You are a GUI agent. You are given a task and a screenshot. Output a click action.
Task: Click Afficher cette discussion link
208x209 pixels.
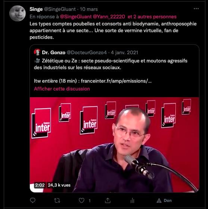coord(62,89)
